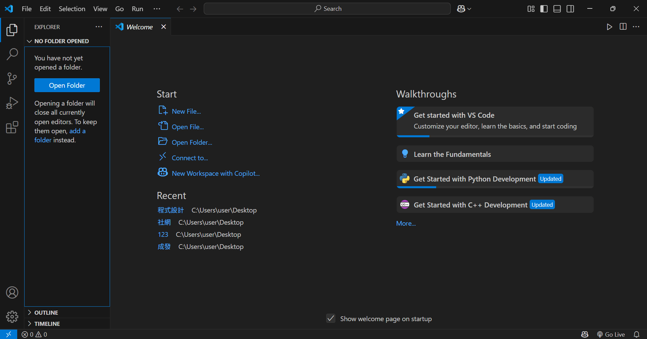Uncheck Show welcome page on startup
Screen dimensions: 647x339
coord(331,318)
